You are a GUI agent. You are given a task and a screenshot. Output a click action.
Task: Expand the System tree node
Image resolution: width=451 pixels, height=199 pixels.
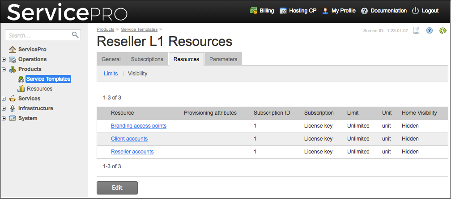click(4, 118)
